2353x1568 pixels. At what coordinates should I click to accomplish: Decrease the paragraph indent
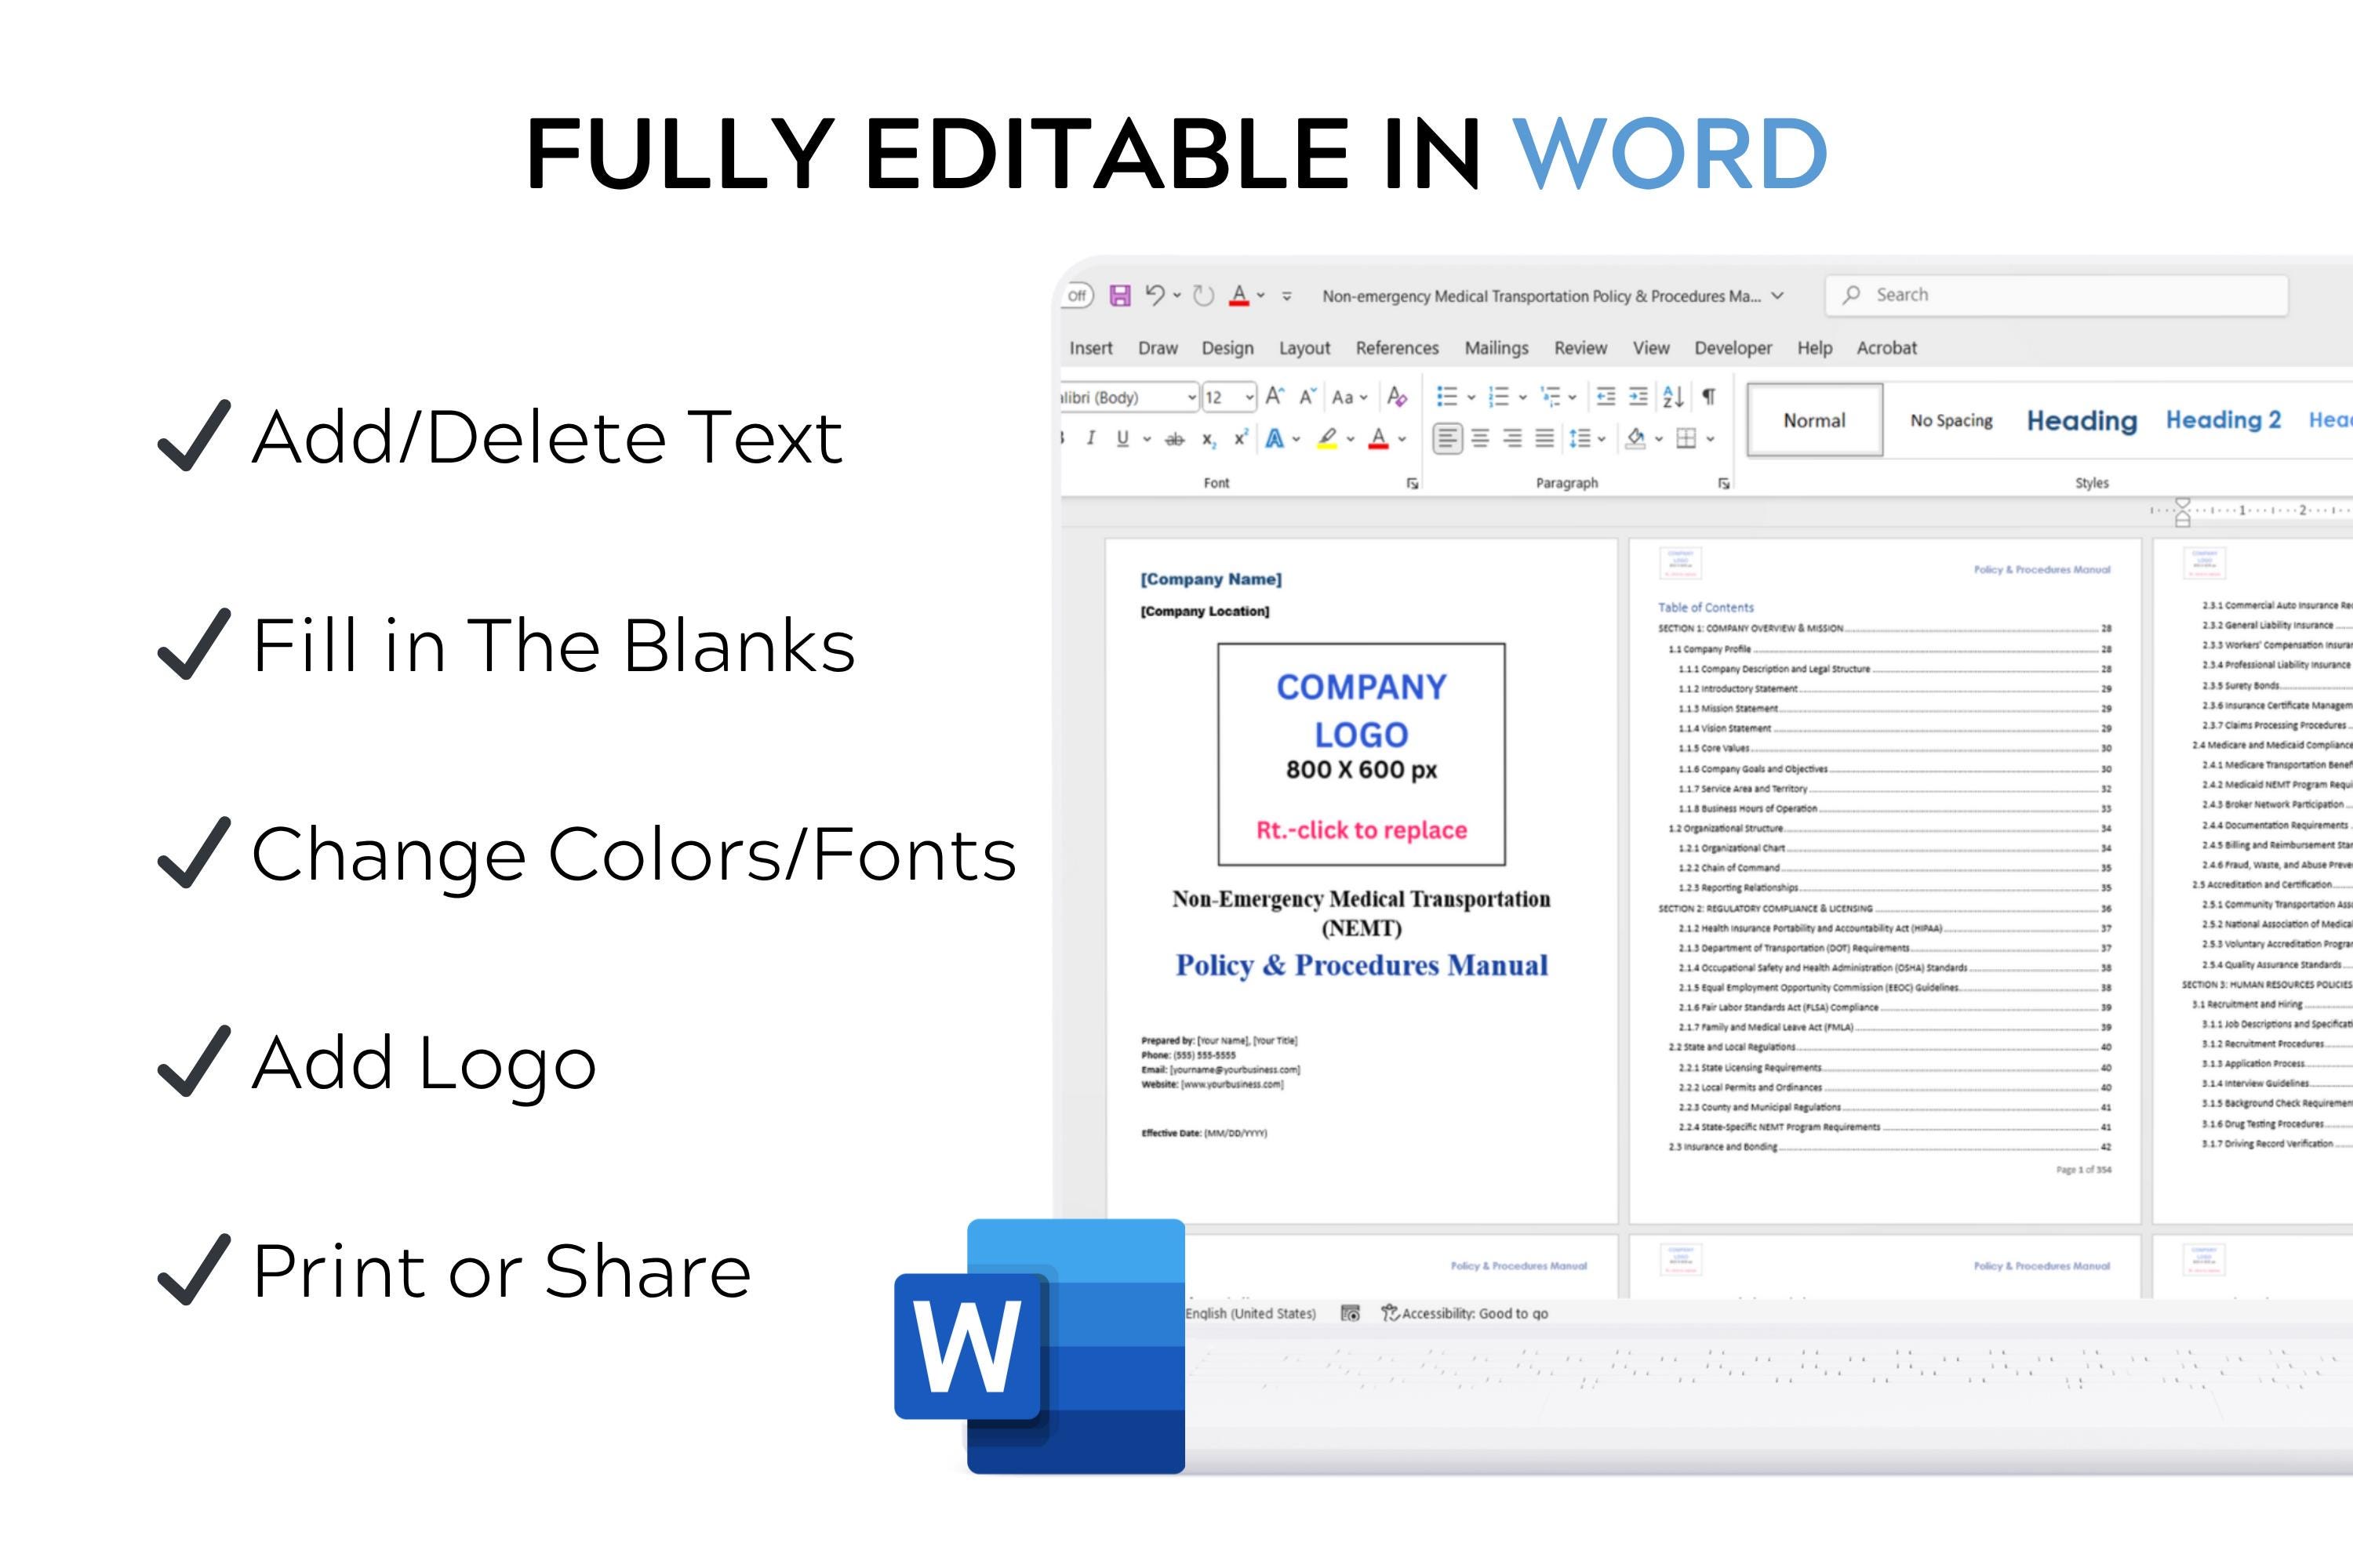coord(1606,396)
